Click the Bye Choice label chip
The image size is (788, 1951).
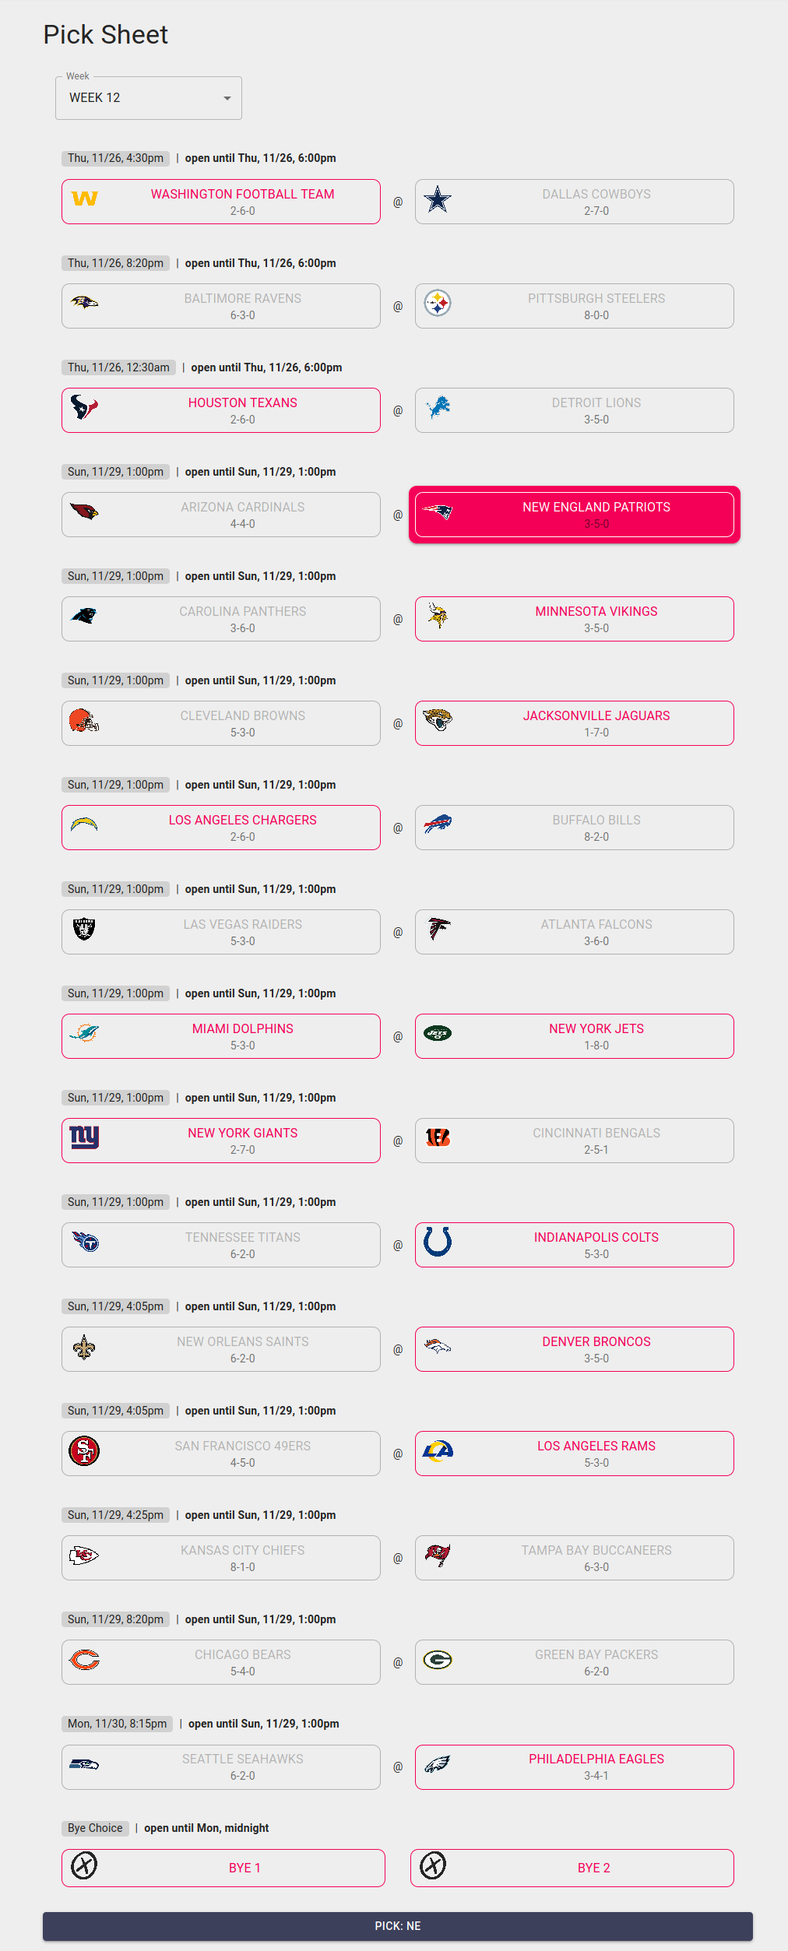point(95,1828)
